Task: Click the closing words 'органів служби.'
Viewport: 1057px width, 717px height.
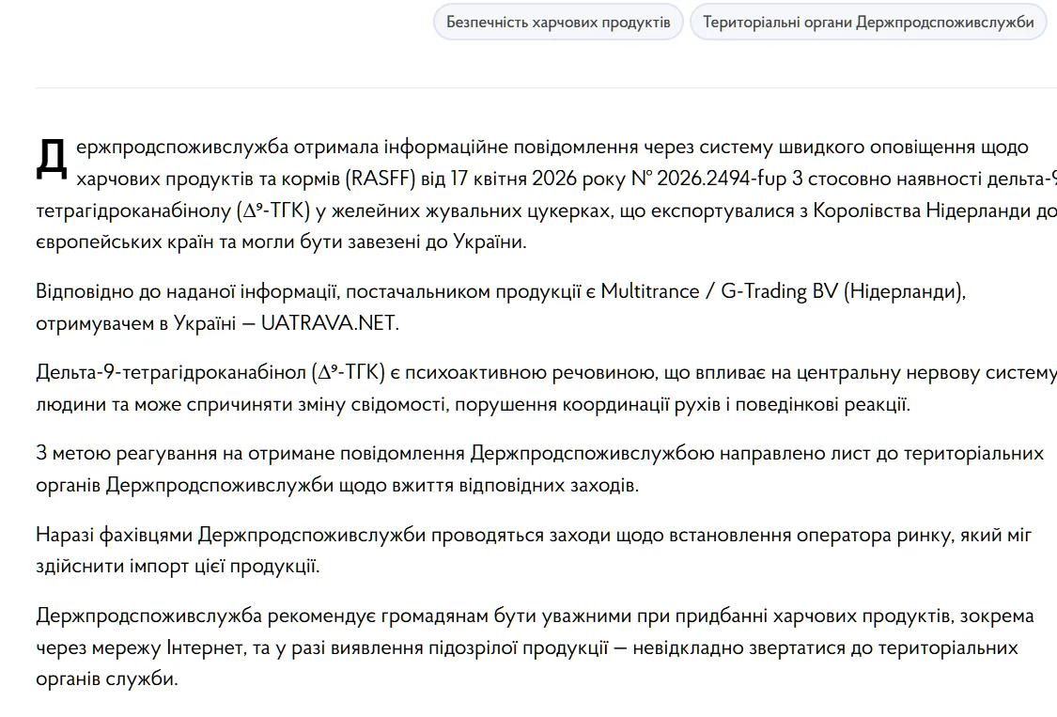Action: (x=106, y=678)
